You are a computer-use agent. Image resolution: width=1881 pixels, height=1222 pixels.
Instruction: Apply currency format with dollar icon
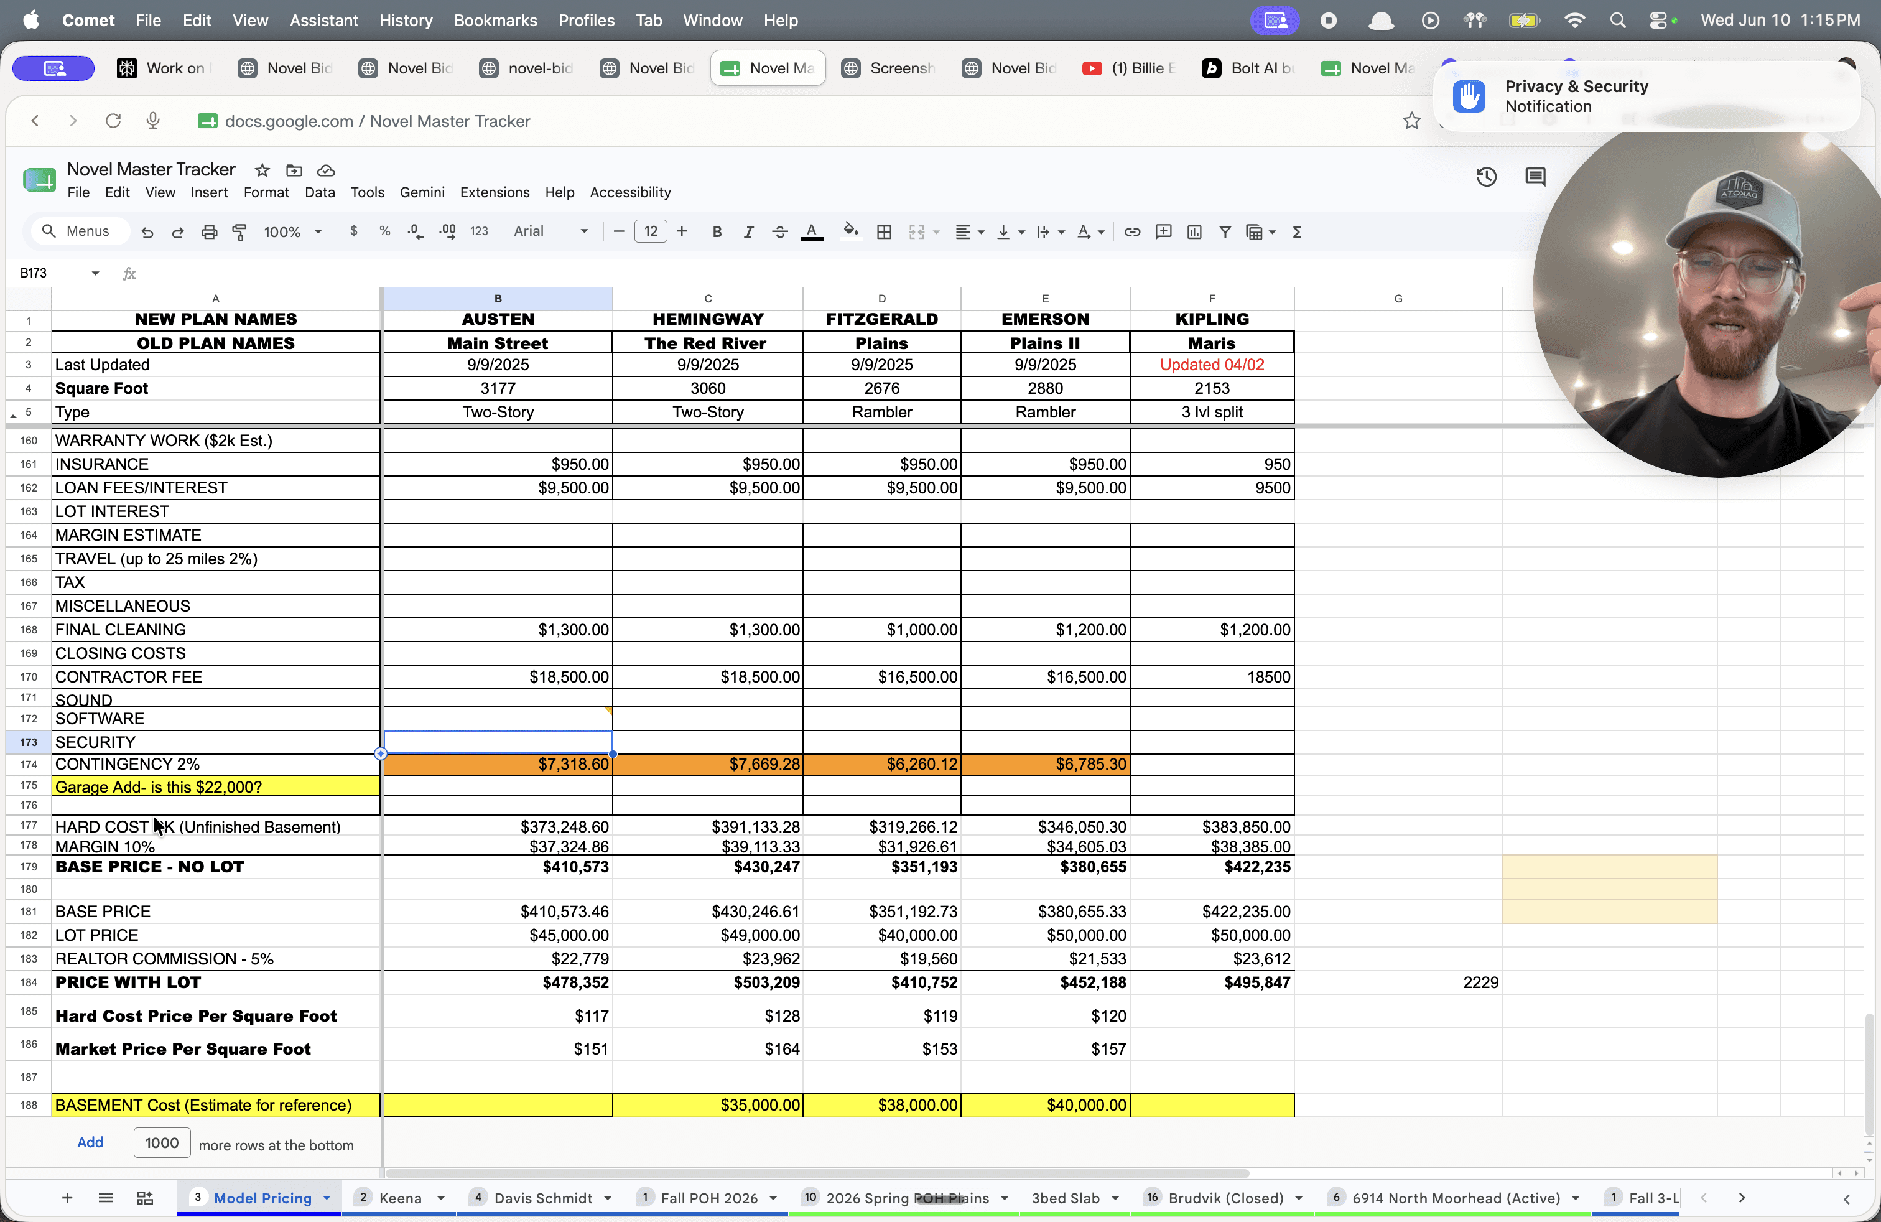[x=353, y=231]
